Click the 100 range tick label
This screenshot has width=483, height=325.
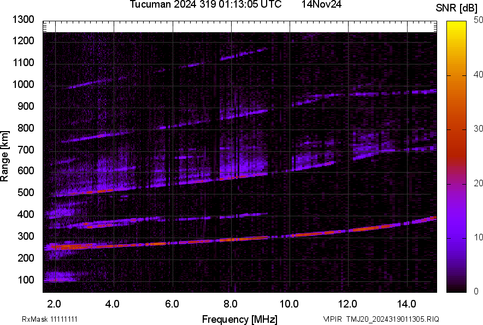coord(26,280)
